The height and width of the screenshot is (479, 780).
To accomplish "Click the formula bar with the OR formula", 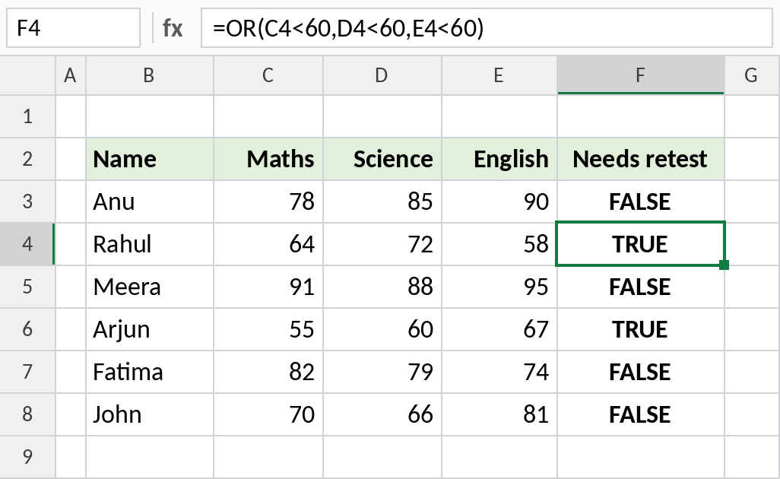I will pyautogui.click(x=487, y=28).
